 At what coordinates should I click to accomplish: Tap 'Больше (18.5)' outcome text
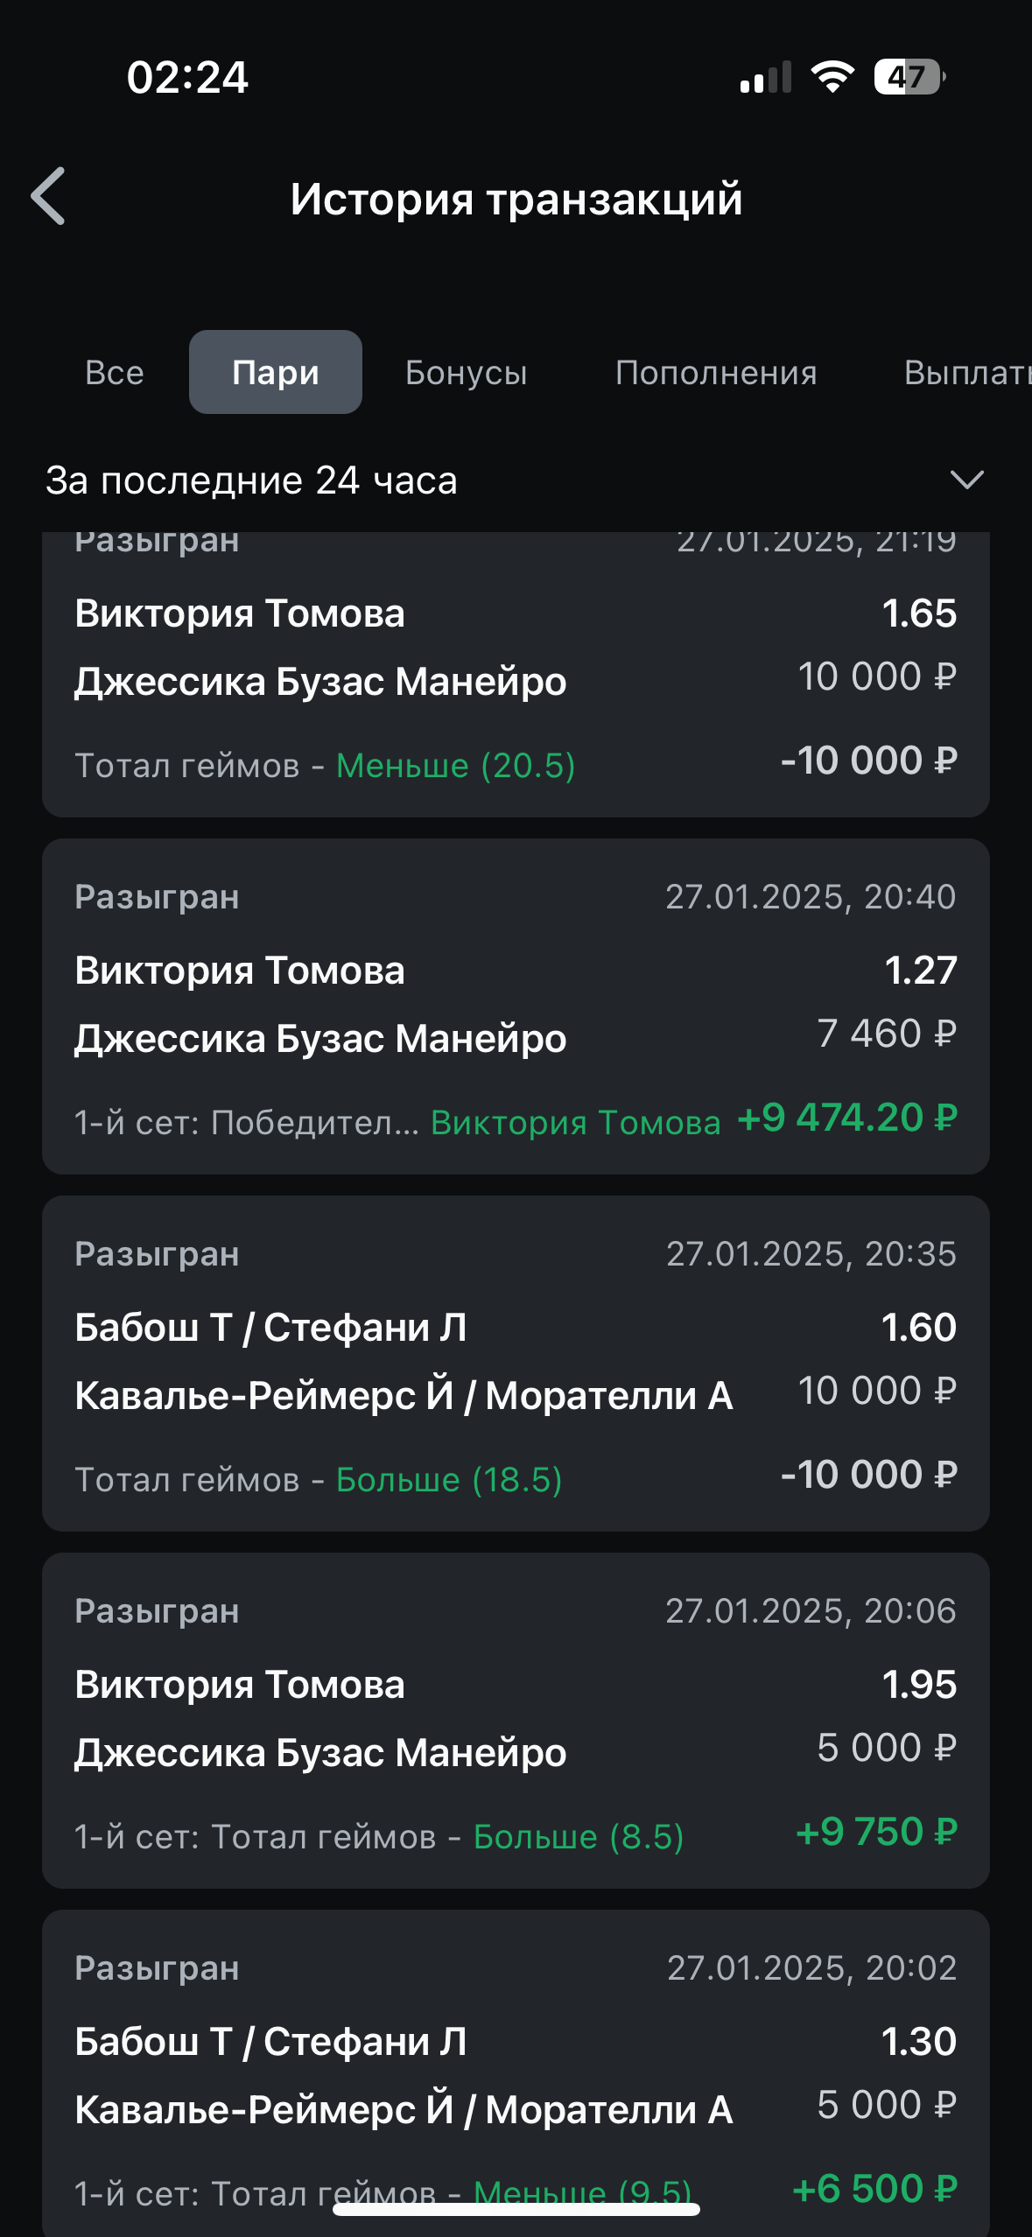pos(449,1480)
